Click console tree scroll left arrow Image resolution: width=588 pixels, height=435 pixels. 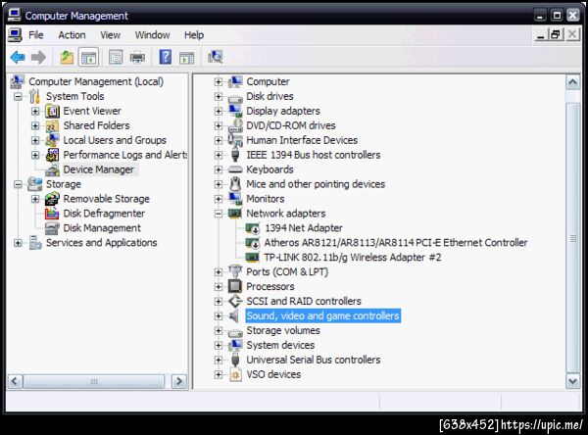[15, 382]
